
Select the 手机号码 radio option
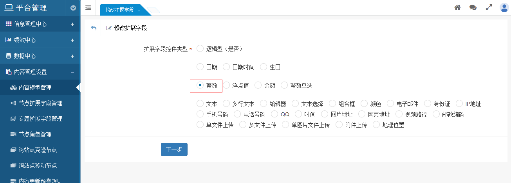pos(200,114)
